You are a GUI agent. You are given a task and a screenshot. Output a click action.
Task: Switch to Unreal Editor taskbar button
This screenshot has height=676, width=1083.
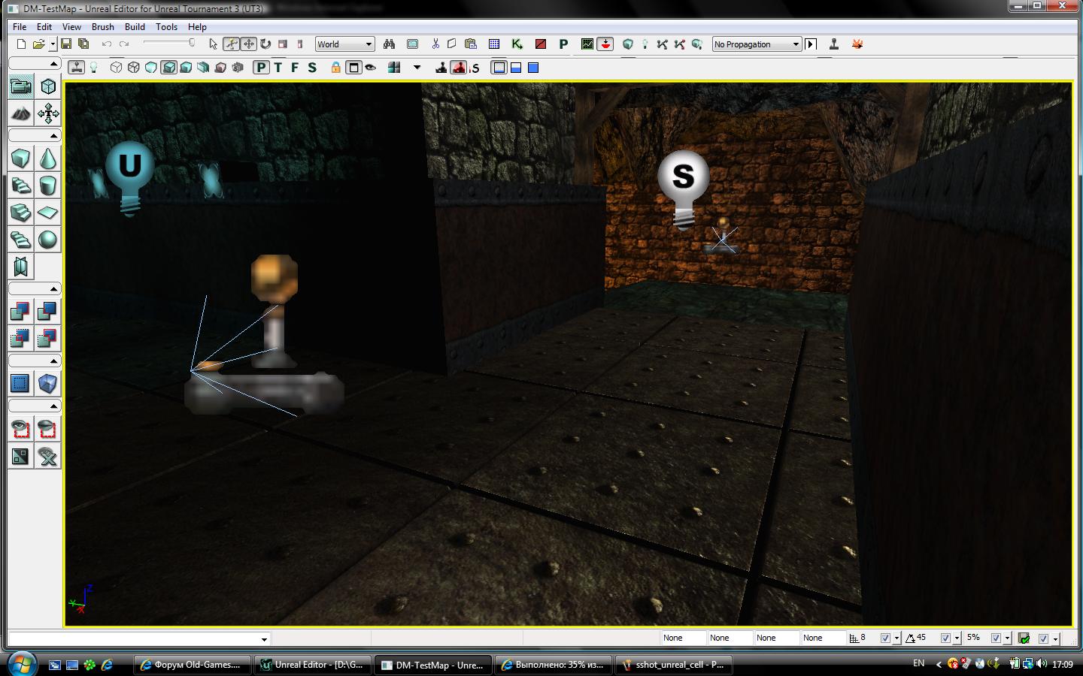(x=312, y=665)
